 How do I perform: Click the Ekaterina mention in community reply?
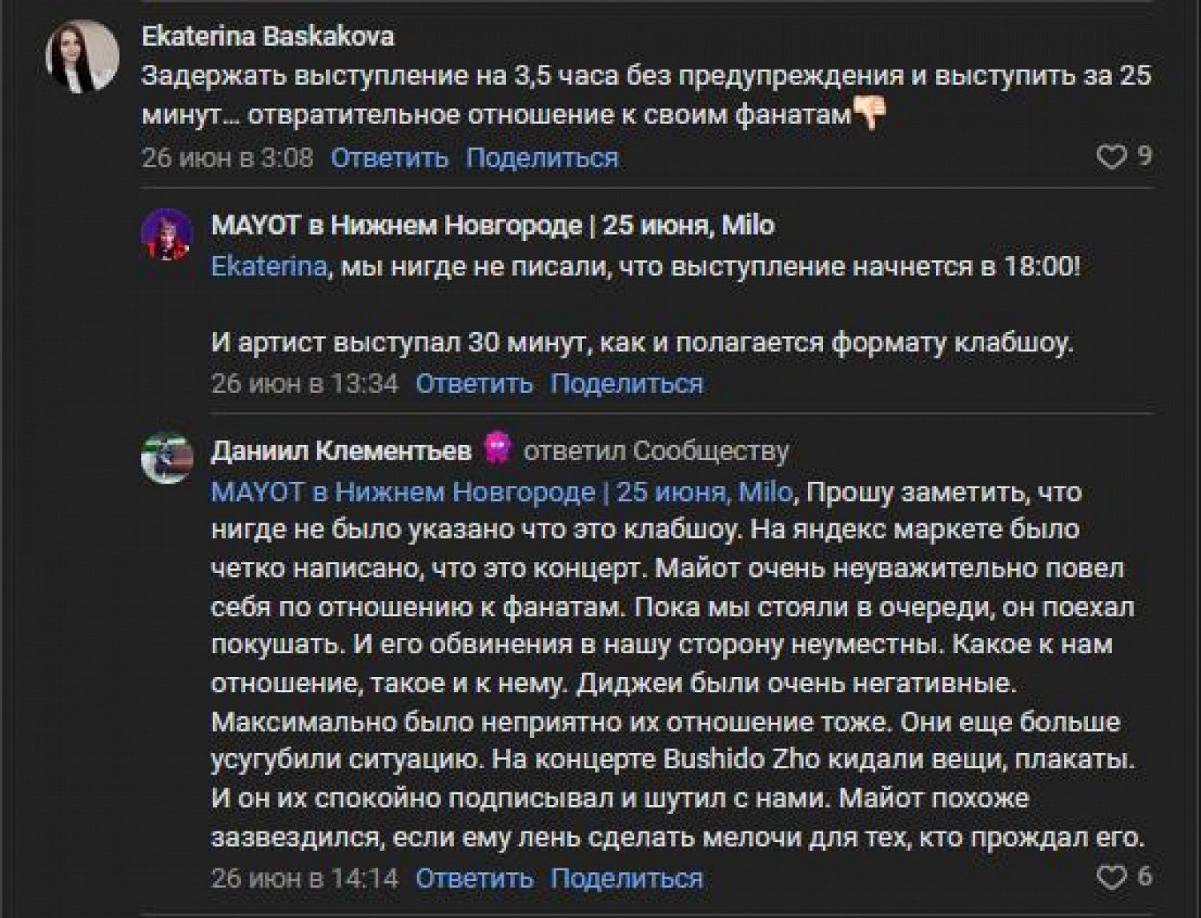269,266
